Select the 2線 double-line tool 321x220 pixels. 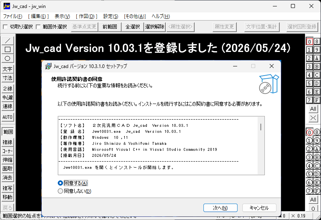pyautogui.click(x=8, y=88)
